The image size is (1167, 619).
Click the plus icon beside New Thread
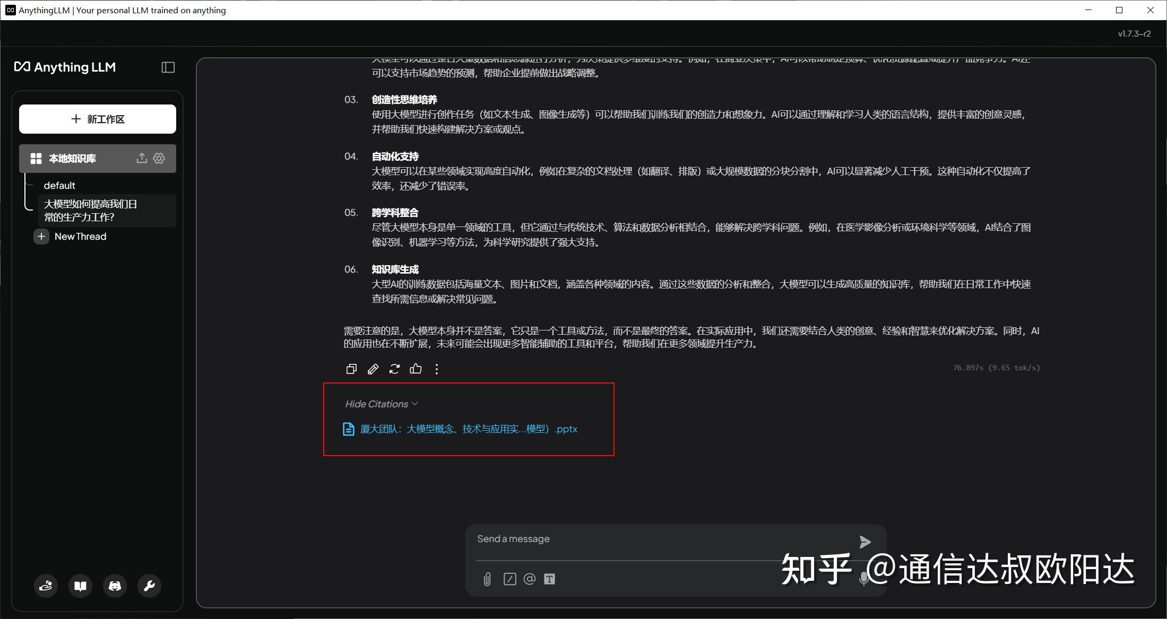click(x=41, y=237)
